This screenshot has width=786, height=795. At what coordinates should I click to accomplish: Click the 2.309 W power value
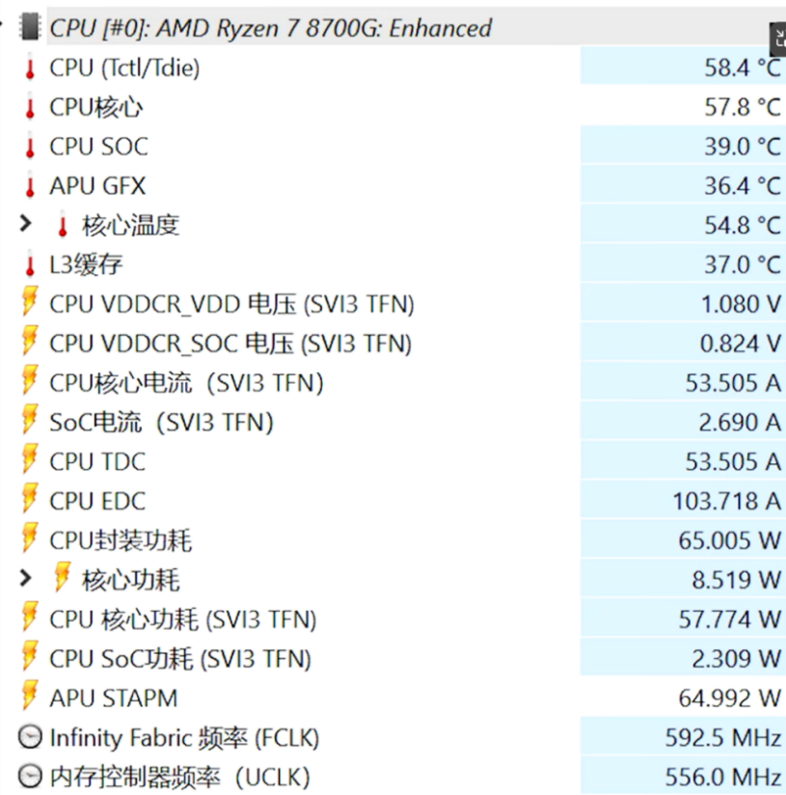click(x=737, y=659)
